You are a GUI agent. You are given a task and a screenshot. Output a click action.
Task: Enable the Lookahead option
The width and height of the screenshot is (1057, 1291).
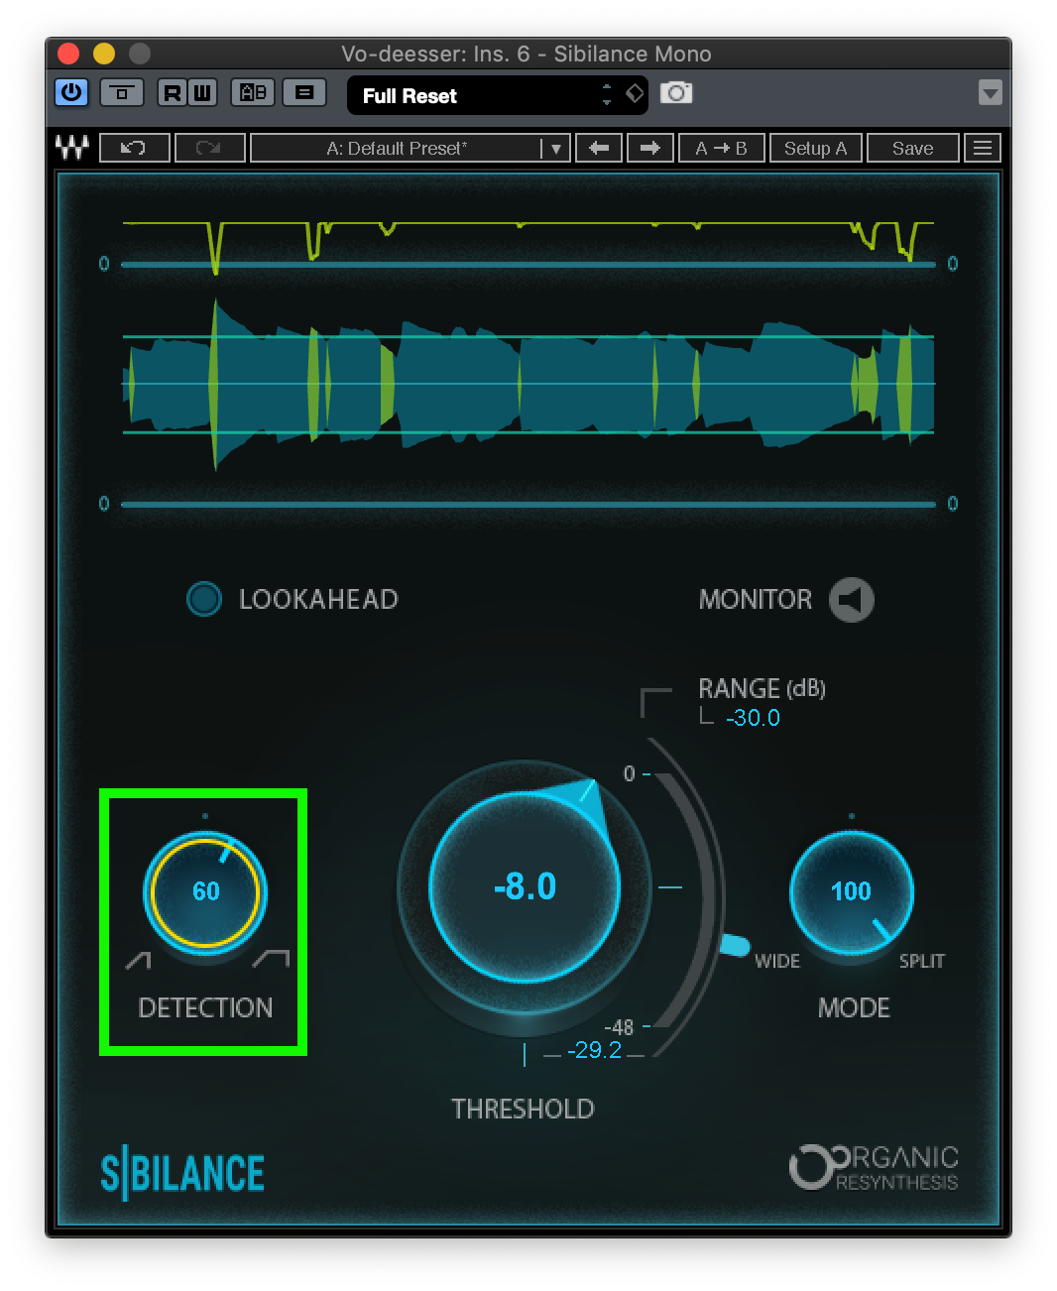(x=204, y=599)
